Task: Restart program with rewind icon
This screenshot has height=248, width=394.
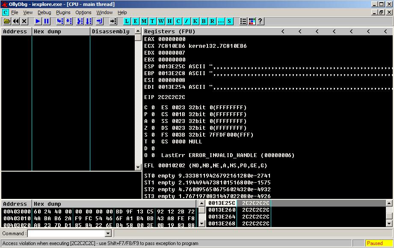Action: tap(15, 21)
